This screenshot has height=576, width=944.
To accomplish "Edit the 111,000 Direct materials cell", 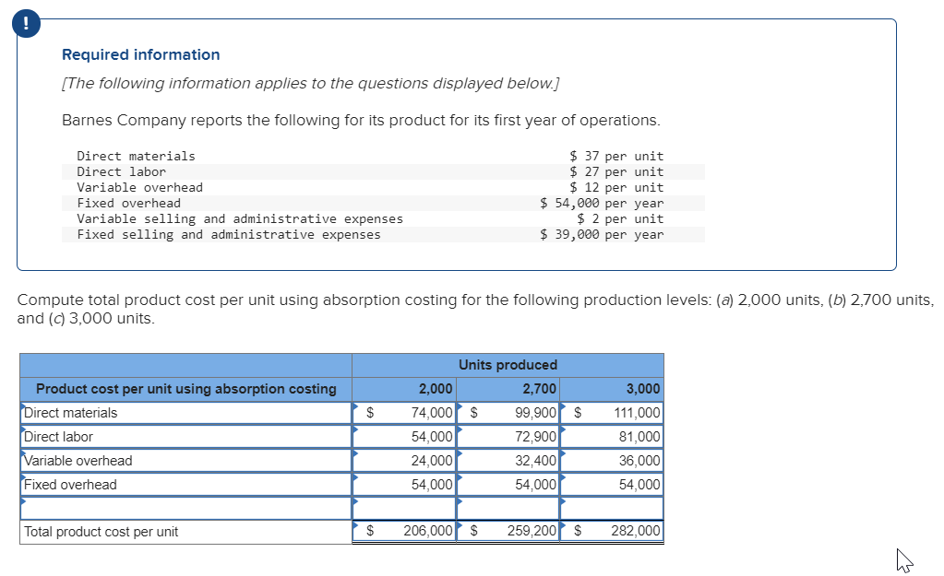I will pos(612,413).
